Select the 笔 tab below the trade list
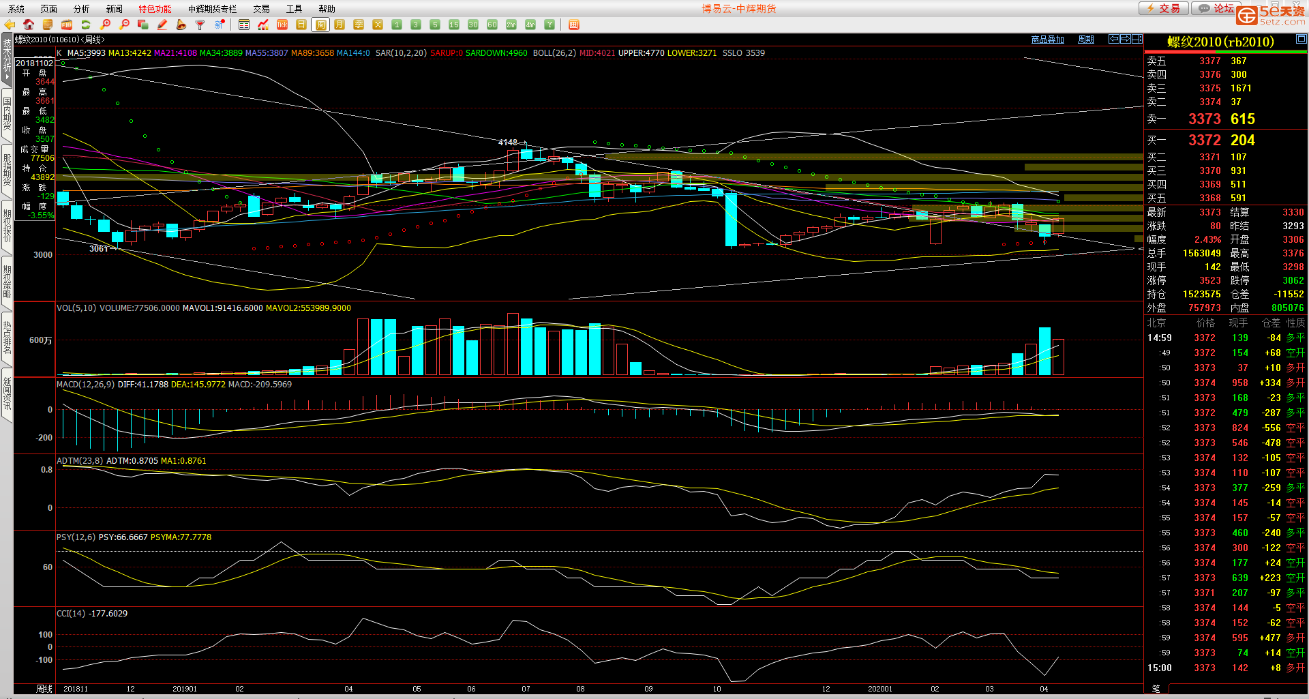Screen dimensions: 1309x699 1156,689
